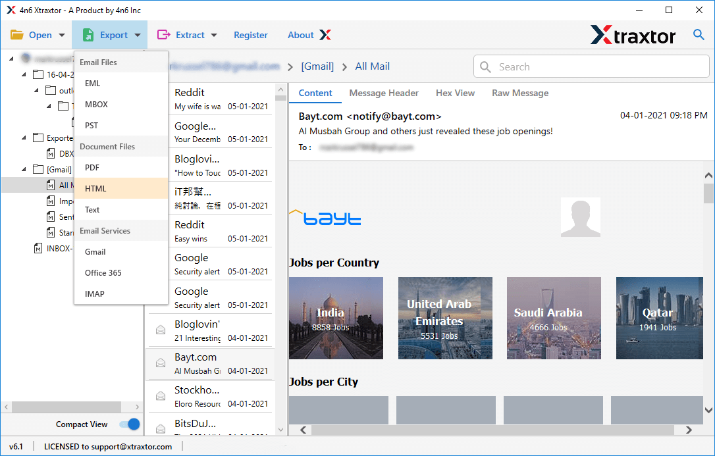The image size is (715, 456).
Task: Click the folder icon of the Exported node
Action: [x=38, y=138]
